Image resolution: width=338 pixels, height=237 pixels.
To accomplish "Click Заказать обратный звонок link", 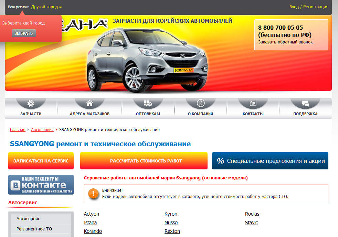I will click(x=285, y=42).
